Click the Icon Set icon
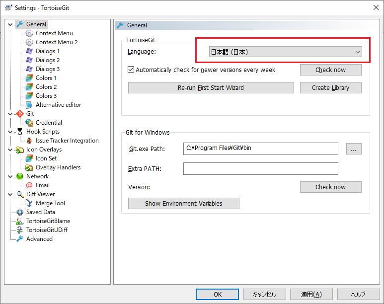 (29, 158)
